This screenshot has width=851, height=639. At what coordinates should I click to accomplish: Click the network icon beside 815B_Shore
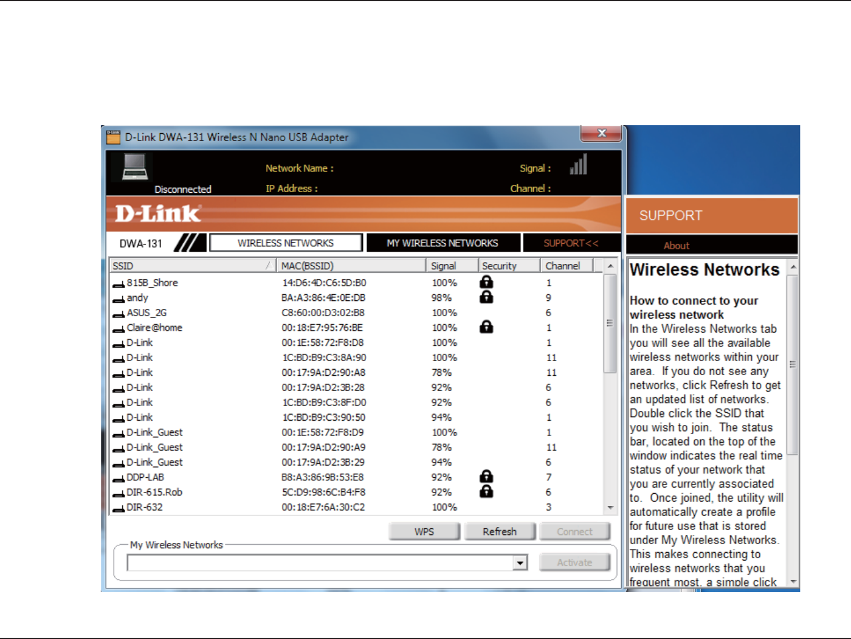coord(119,284)
